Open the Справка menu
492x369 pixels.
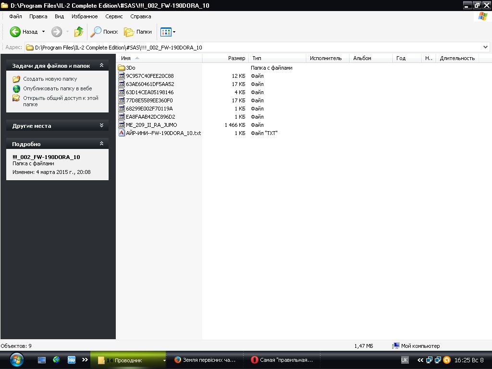(x=141, y=16)
